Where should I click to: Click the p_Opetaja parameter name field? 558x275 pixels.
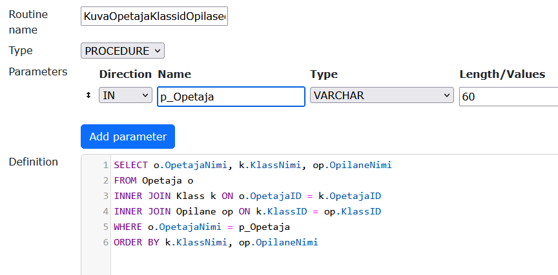(x=231, y=97)
